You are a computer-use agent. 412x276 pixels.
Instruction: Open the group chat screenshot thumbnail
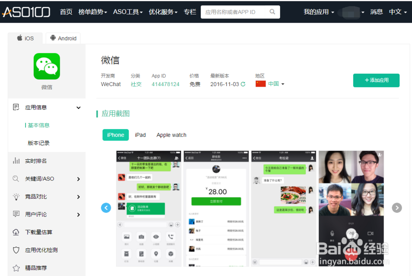coord(149,209)
